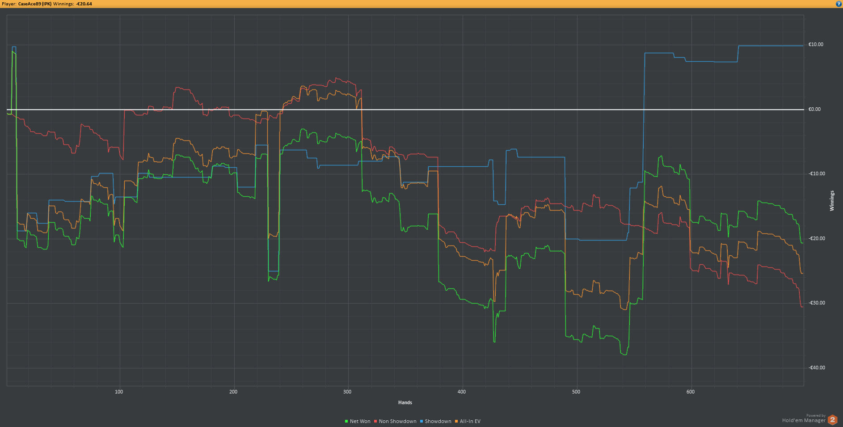This screenshot has height=427, width=843.
Task: Click the vertical "Winnings" y-axis title
Action: [832, 201]
